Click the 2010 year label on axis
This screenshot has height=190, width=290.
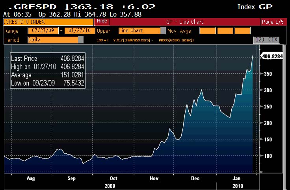(x=236, y=185)
